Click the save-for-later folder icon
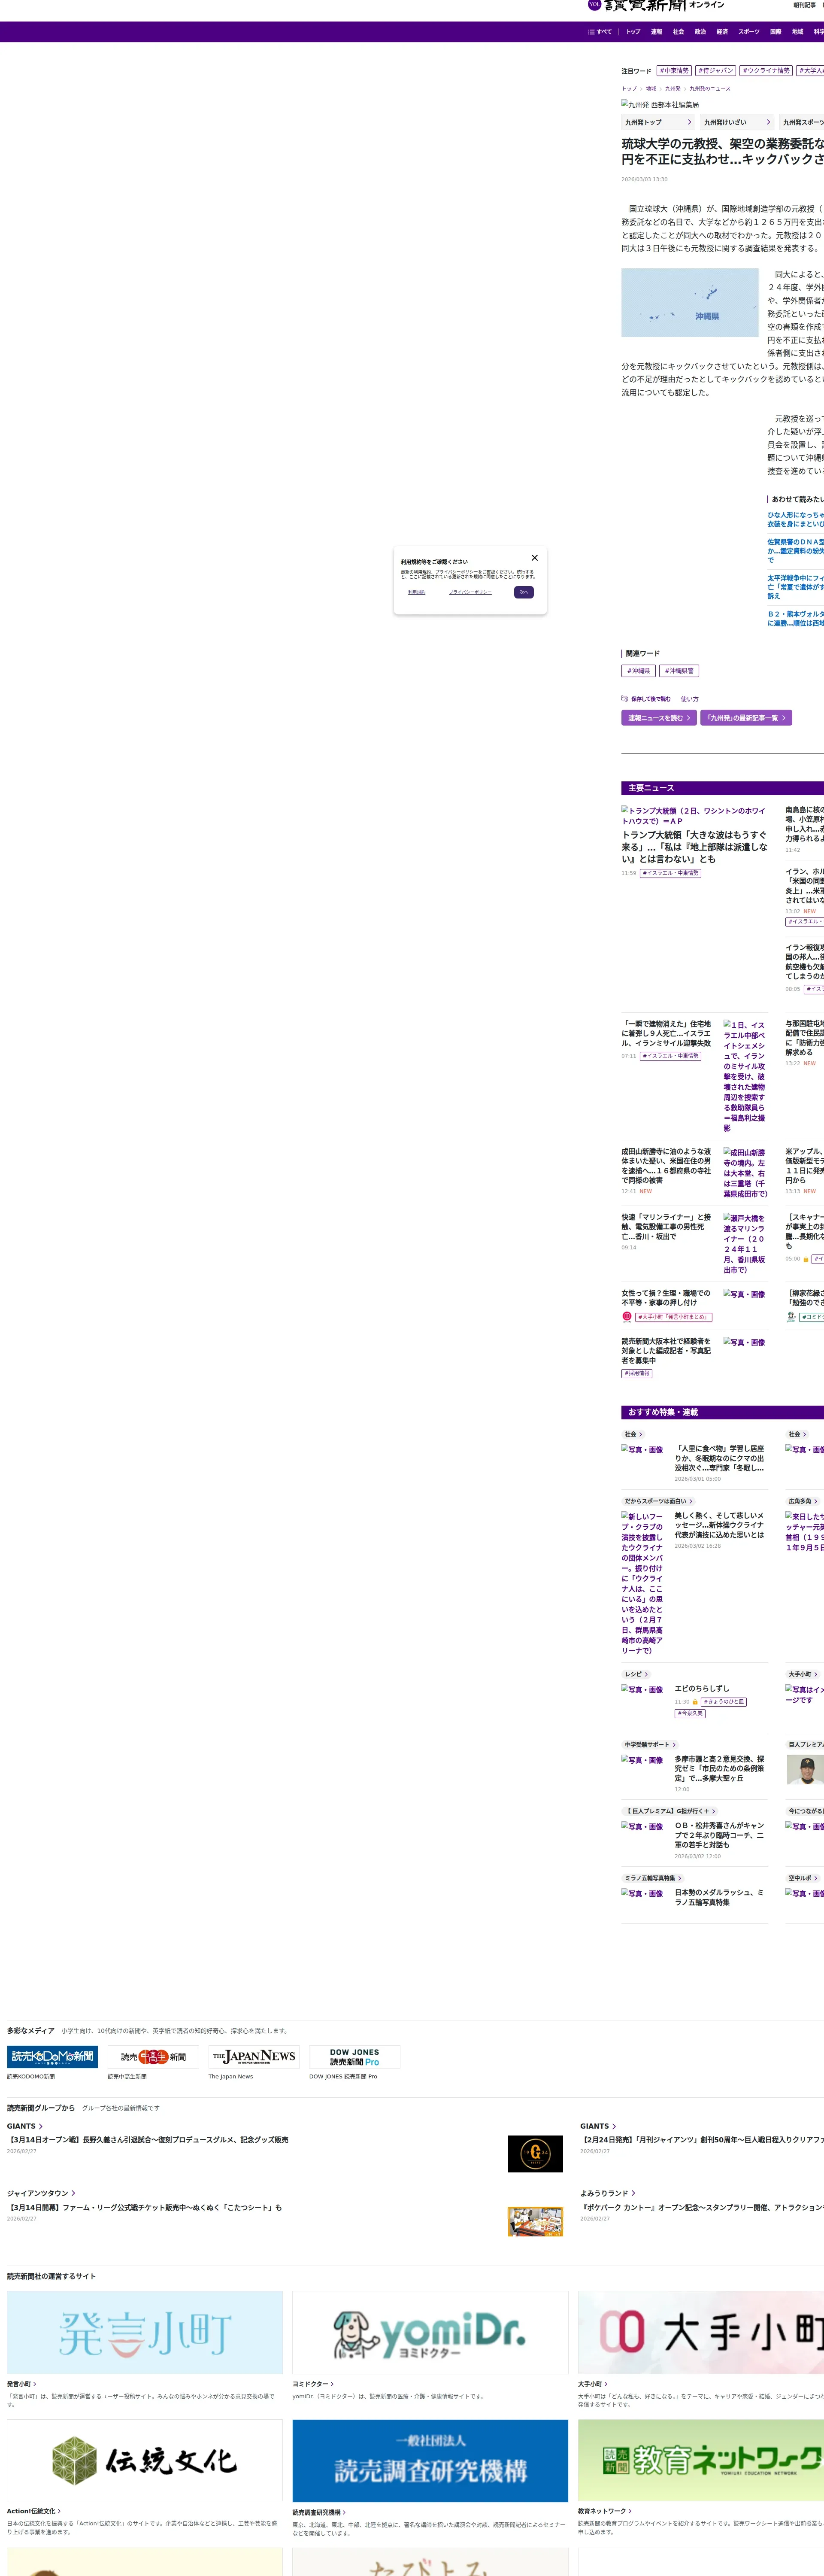This screenshot has height=2576, width=824. click(x=625, y=699)
